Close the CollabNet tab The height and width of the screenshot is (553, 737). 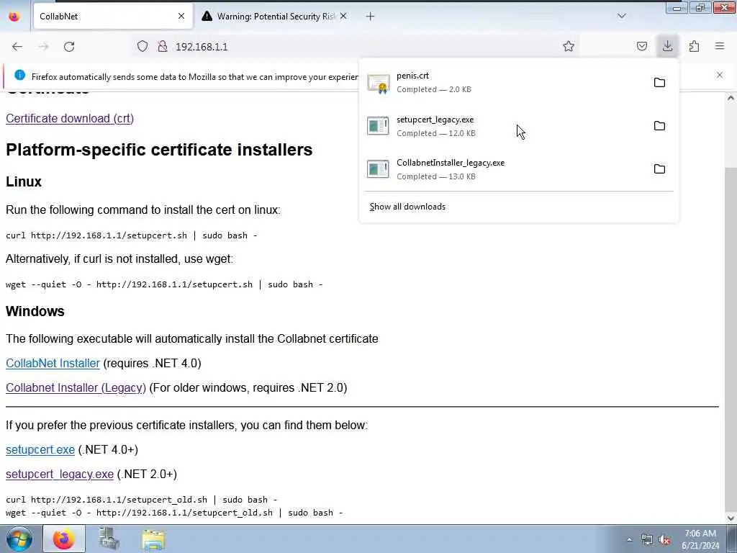coord(181,16)
